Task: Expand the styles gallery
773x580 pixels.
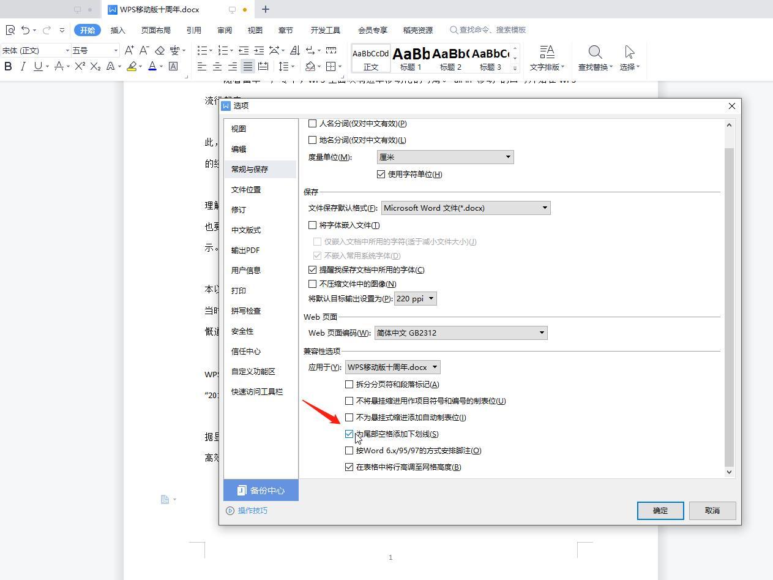Action: pos(515,69)
